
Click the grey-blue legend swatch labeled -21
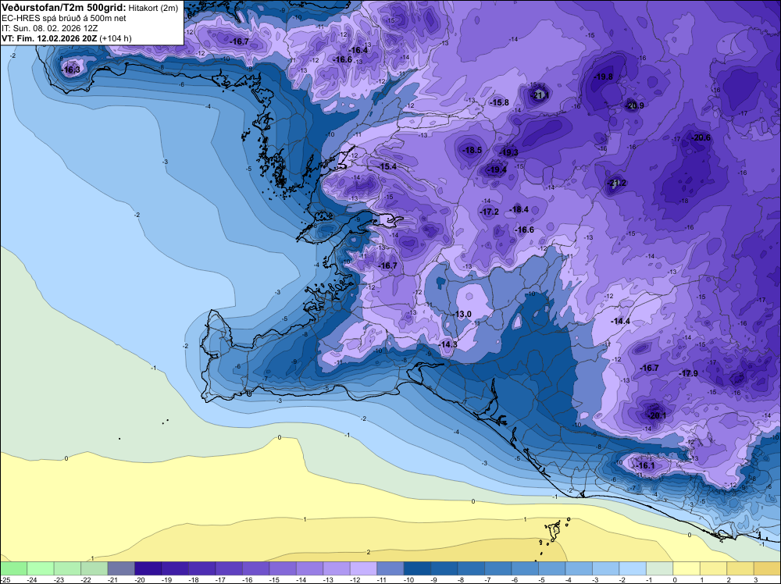121,568
